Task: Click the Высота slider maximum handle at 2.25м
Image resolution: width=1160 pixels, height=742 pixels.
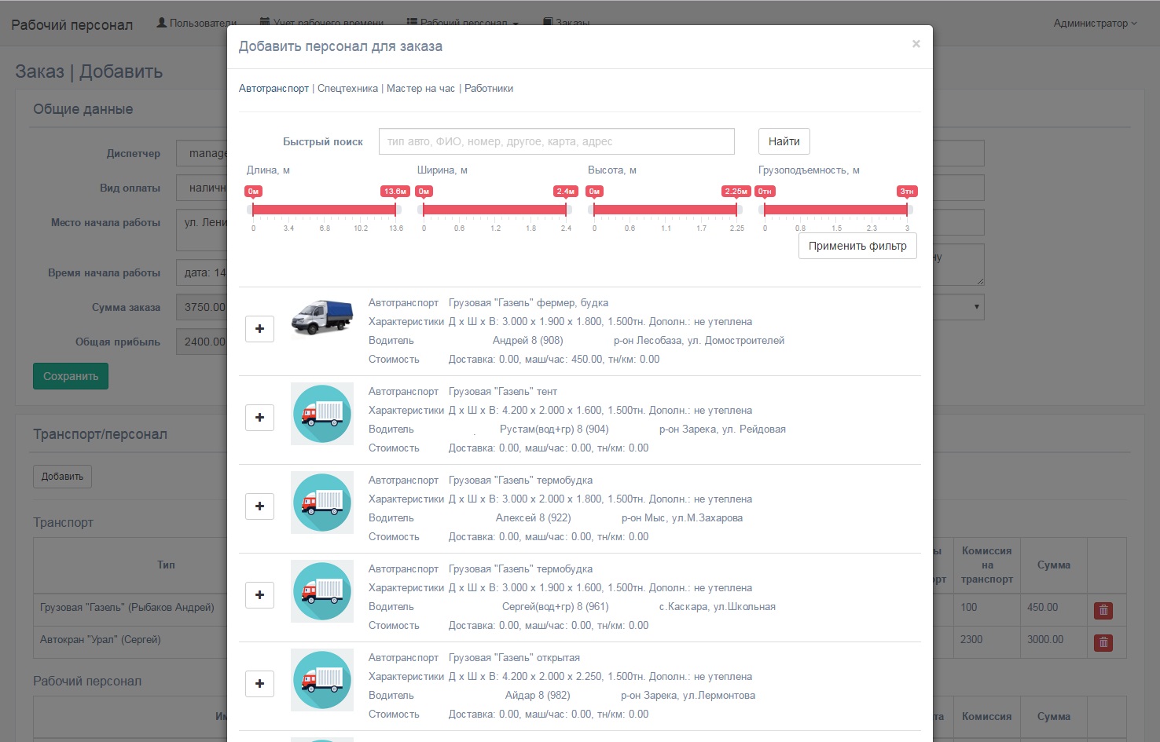Action: 736,209
